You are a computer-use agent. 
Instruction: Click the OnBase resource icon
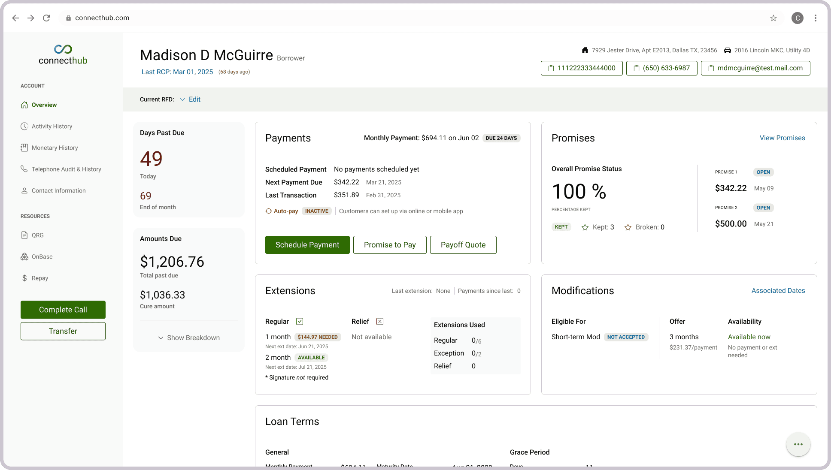tap(24, 256)
